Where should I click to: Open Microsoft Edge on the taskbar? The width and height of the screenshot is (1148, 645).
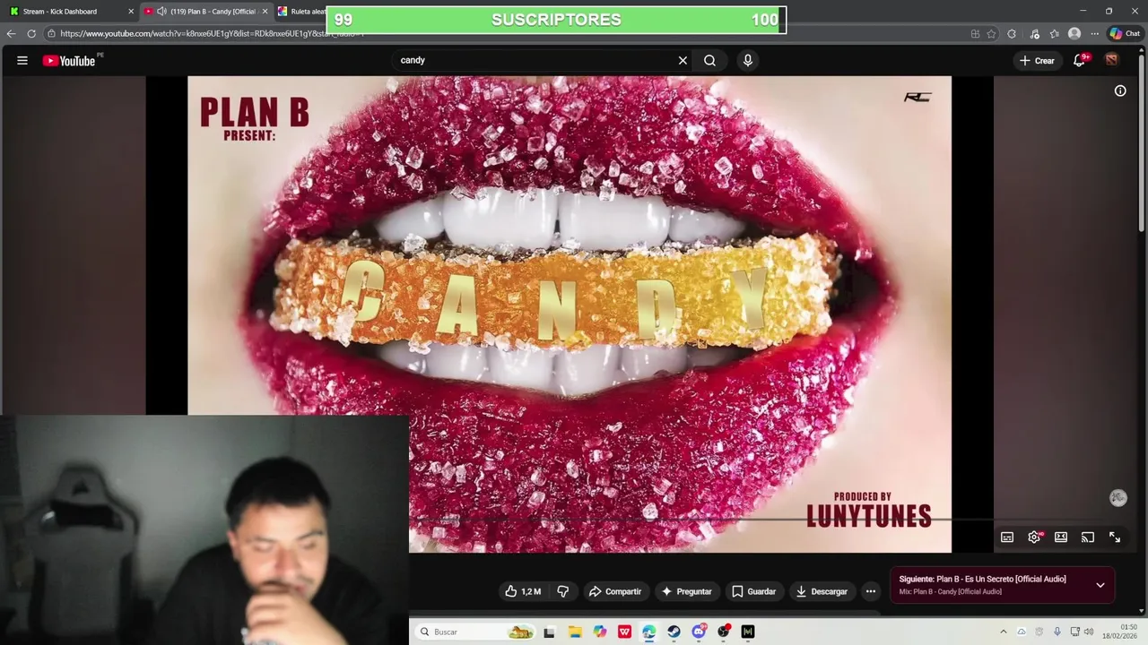click(x=648, y=632)
